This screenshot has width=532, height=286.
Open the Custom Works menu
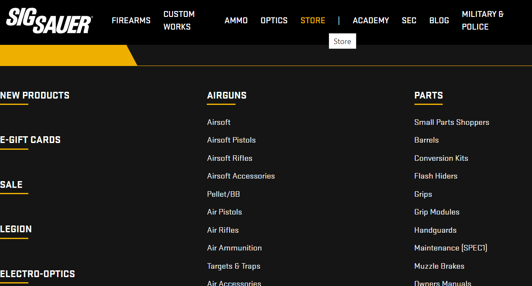pos(179,20)
